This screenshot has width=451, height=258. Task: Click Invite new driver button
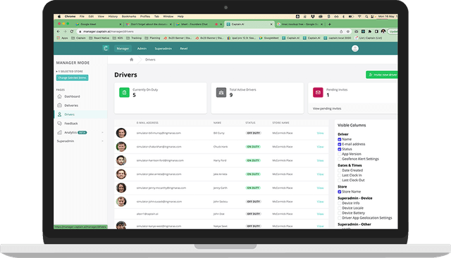382,75
